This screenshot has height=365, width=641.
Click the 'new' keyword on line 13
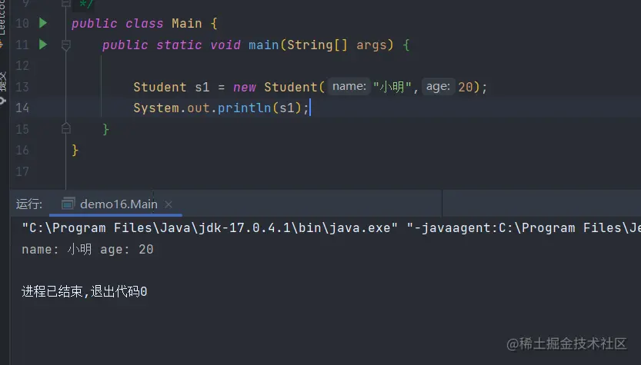[245, 87]
